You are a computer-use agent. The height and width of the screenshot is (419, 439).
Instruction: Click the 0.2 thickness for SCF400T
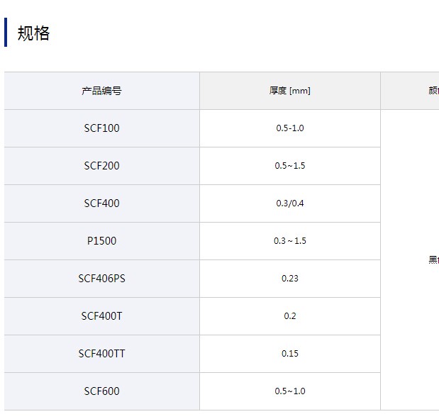289,316
